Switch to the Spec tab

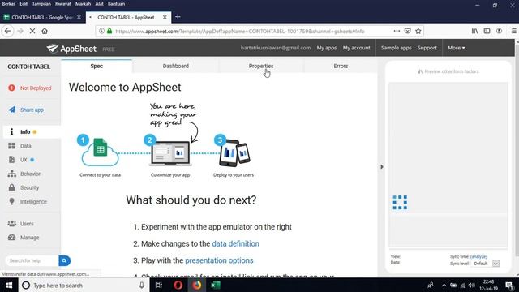[x=97, y=67]
